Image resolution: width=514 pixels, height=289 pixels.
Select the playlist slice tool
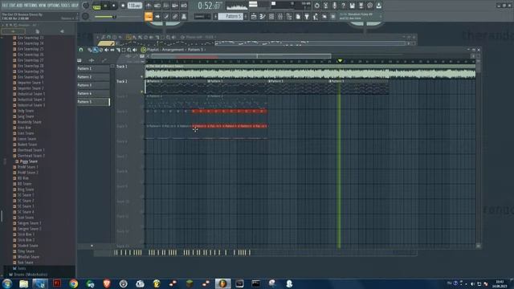(118, 50)
